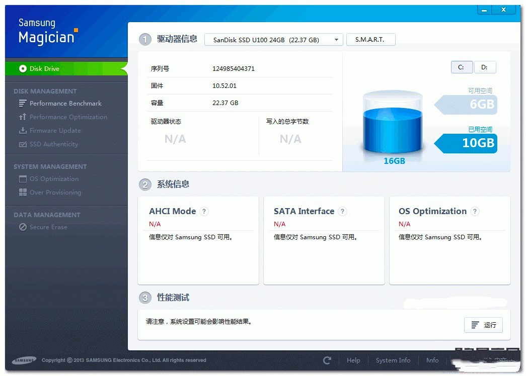This screenshot has width=526, height=376.
Task: Open Firmware Update in the sidebar
Action: [55, 130]
